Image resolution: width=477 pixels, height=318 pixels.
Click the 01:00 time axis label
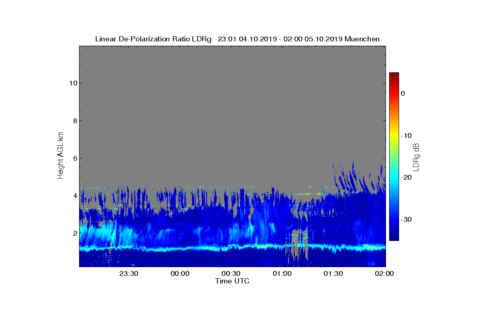point(282,273)
